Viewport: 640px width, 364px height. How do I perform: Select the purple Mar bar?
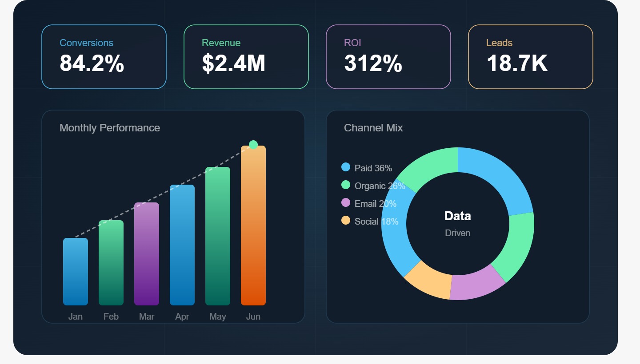point(147,254)
